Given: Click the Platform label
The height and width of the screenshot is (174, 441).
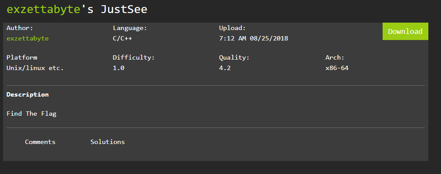Looking at the screenshot, I should pos(22,57).
